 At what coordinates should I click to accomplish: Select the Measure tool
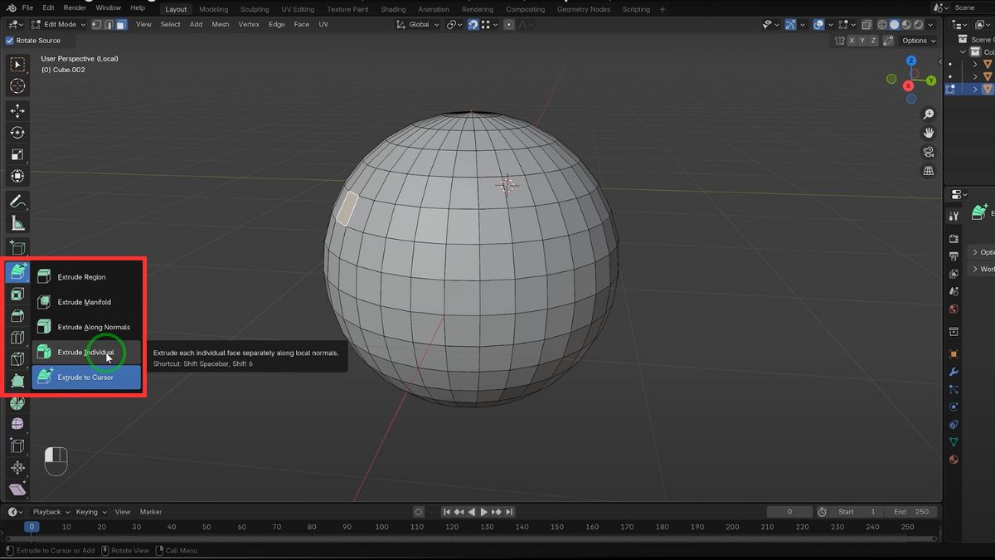[17, 223]
